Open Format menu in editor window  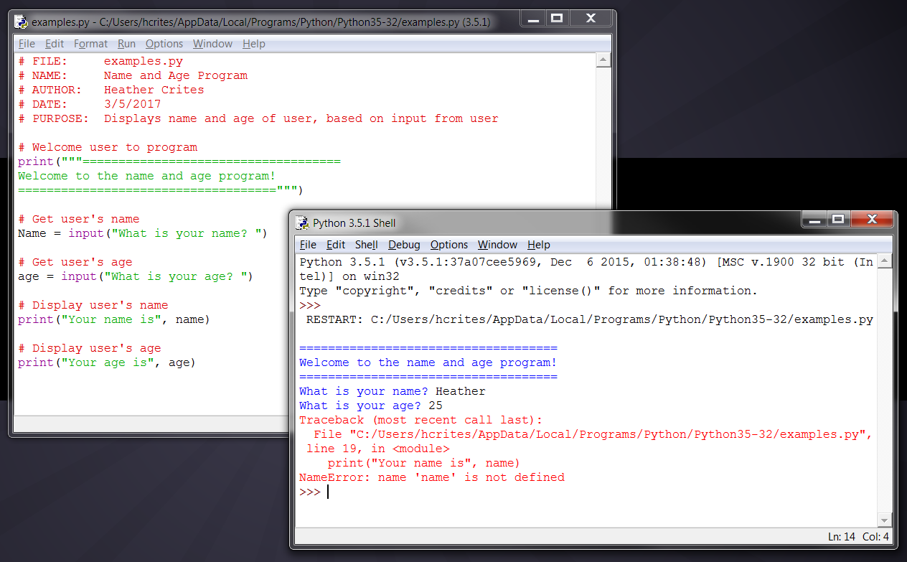pos(91,44)
